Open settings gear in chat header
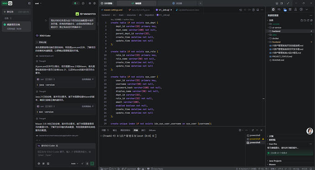The width and height of the screenshot is (315, 170). [x=90, y=3]
